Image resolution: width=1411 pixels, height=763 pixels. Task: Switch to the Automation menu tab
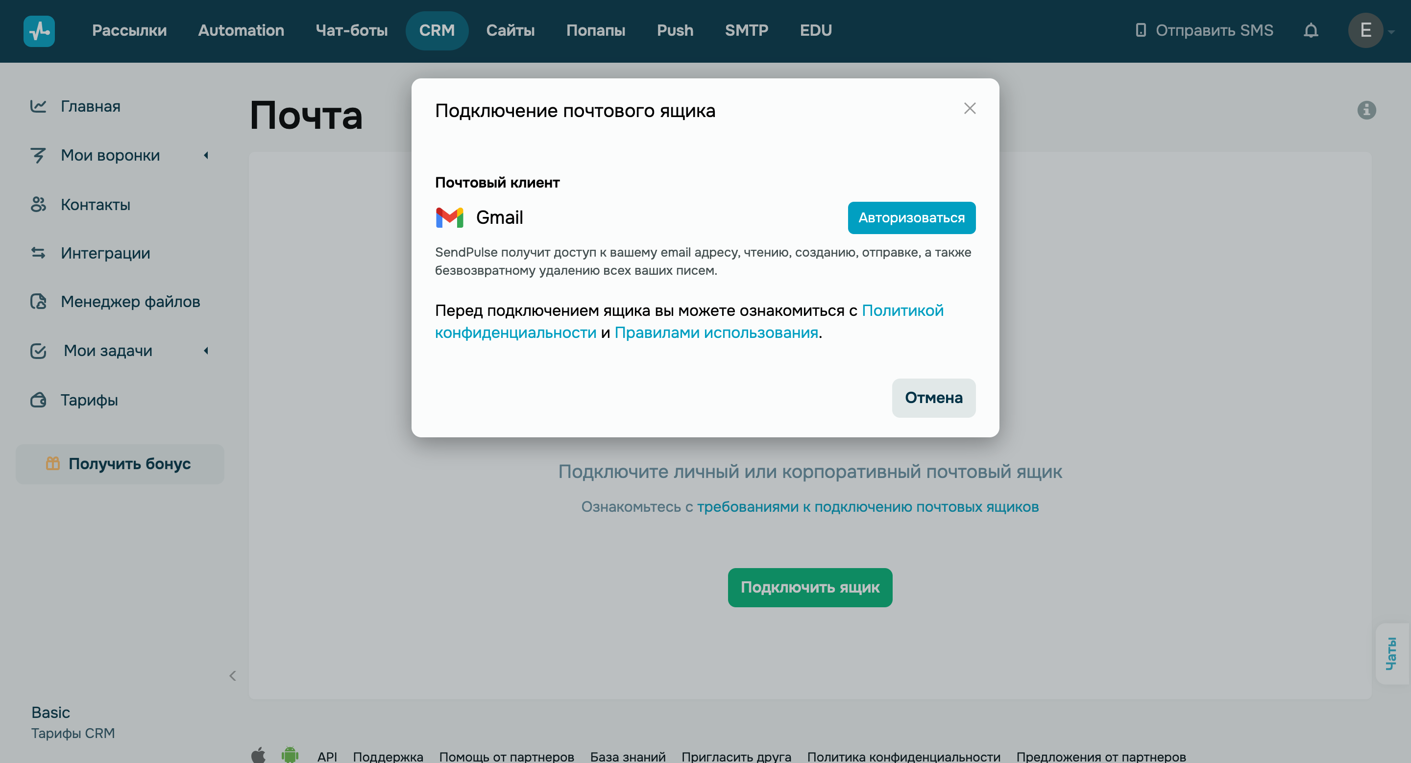(241, 31)
